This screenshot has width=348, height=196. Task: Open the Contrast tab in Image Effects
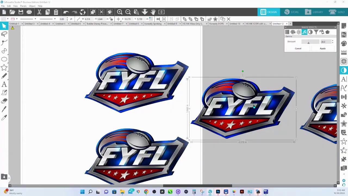(310, 32)
